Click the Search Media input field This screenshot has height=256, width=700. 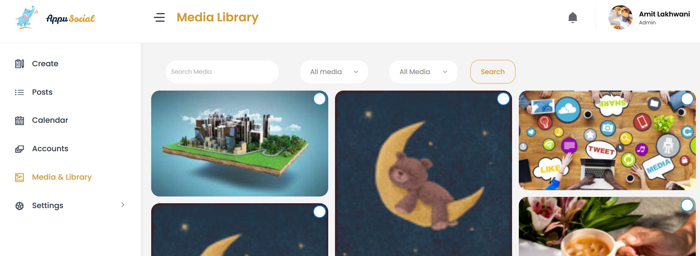click(222, 72)
